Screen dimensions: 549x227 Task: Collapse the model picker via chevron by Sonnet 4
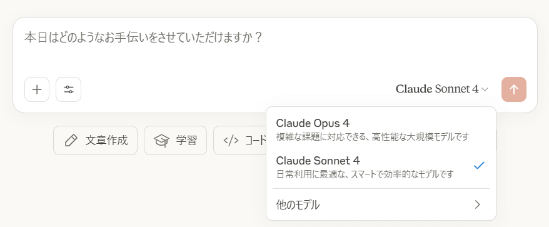[x=485, y=89]
